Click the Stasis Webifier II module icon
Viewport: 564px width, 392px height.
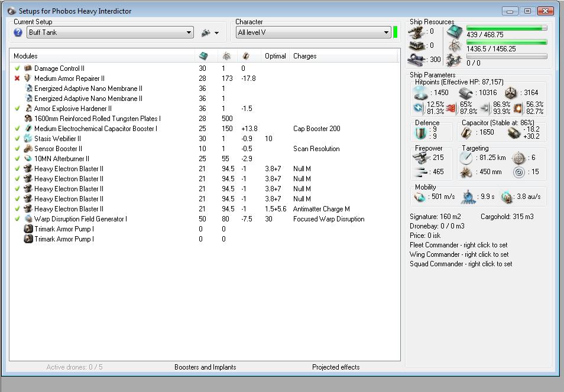[x=28, y=139]
